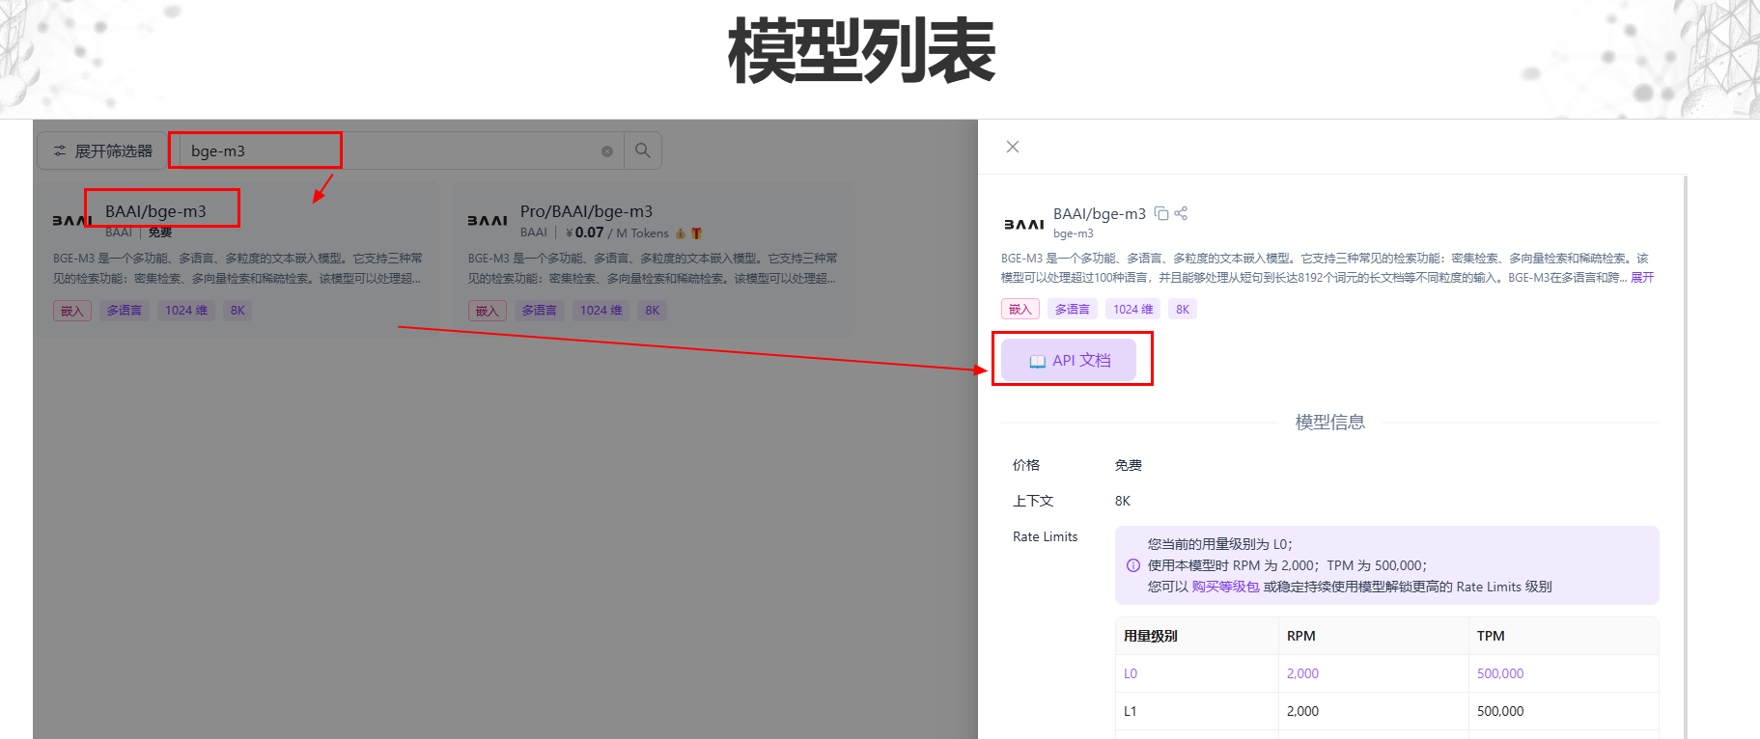
Task: Click the gift icon on the Pro card
Action: click(x=696, y=233)
